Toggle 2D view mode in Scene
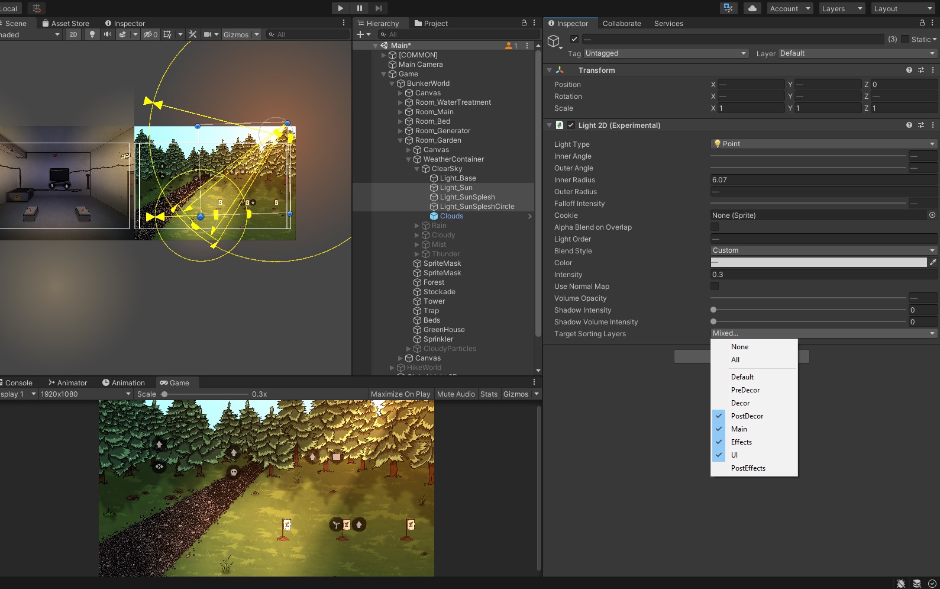Viewport: 940px width, 589px height. (x=73, y=34)
